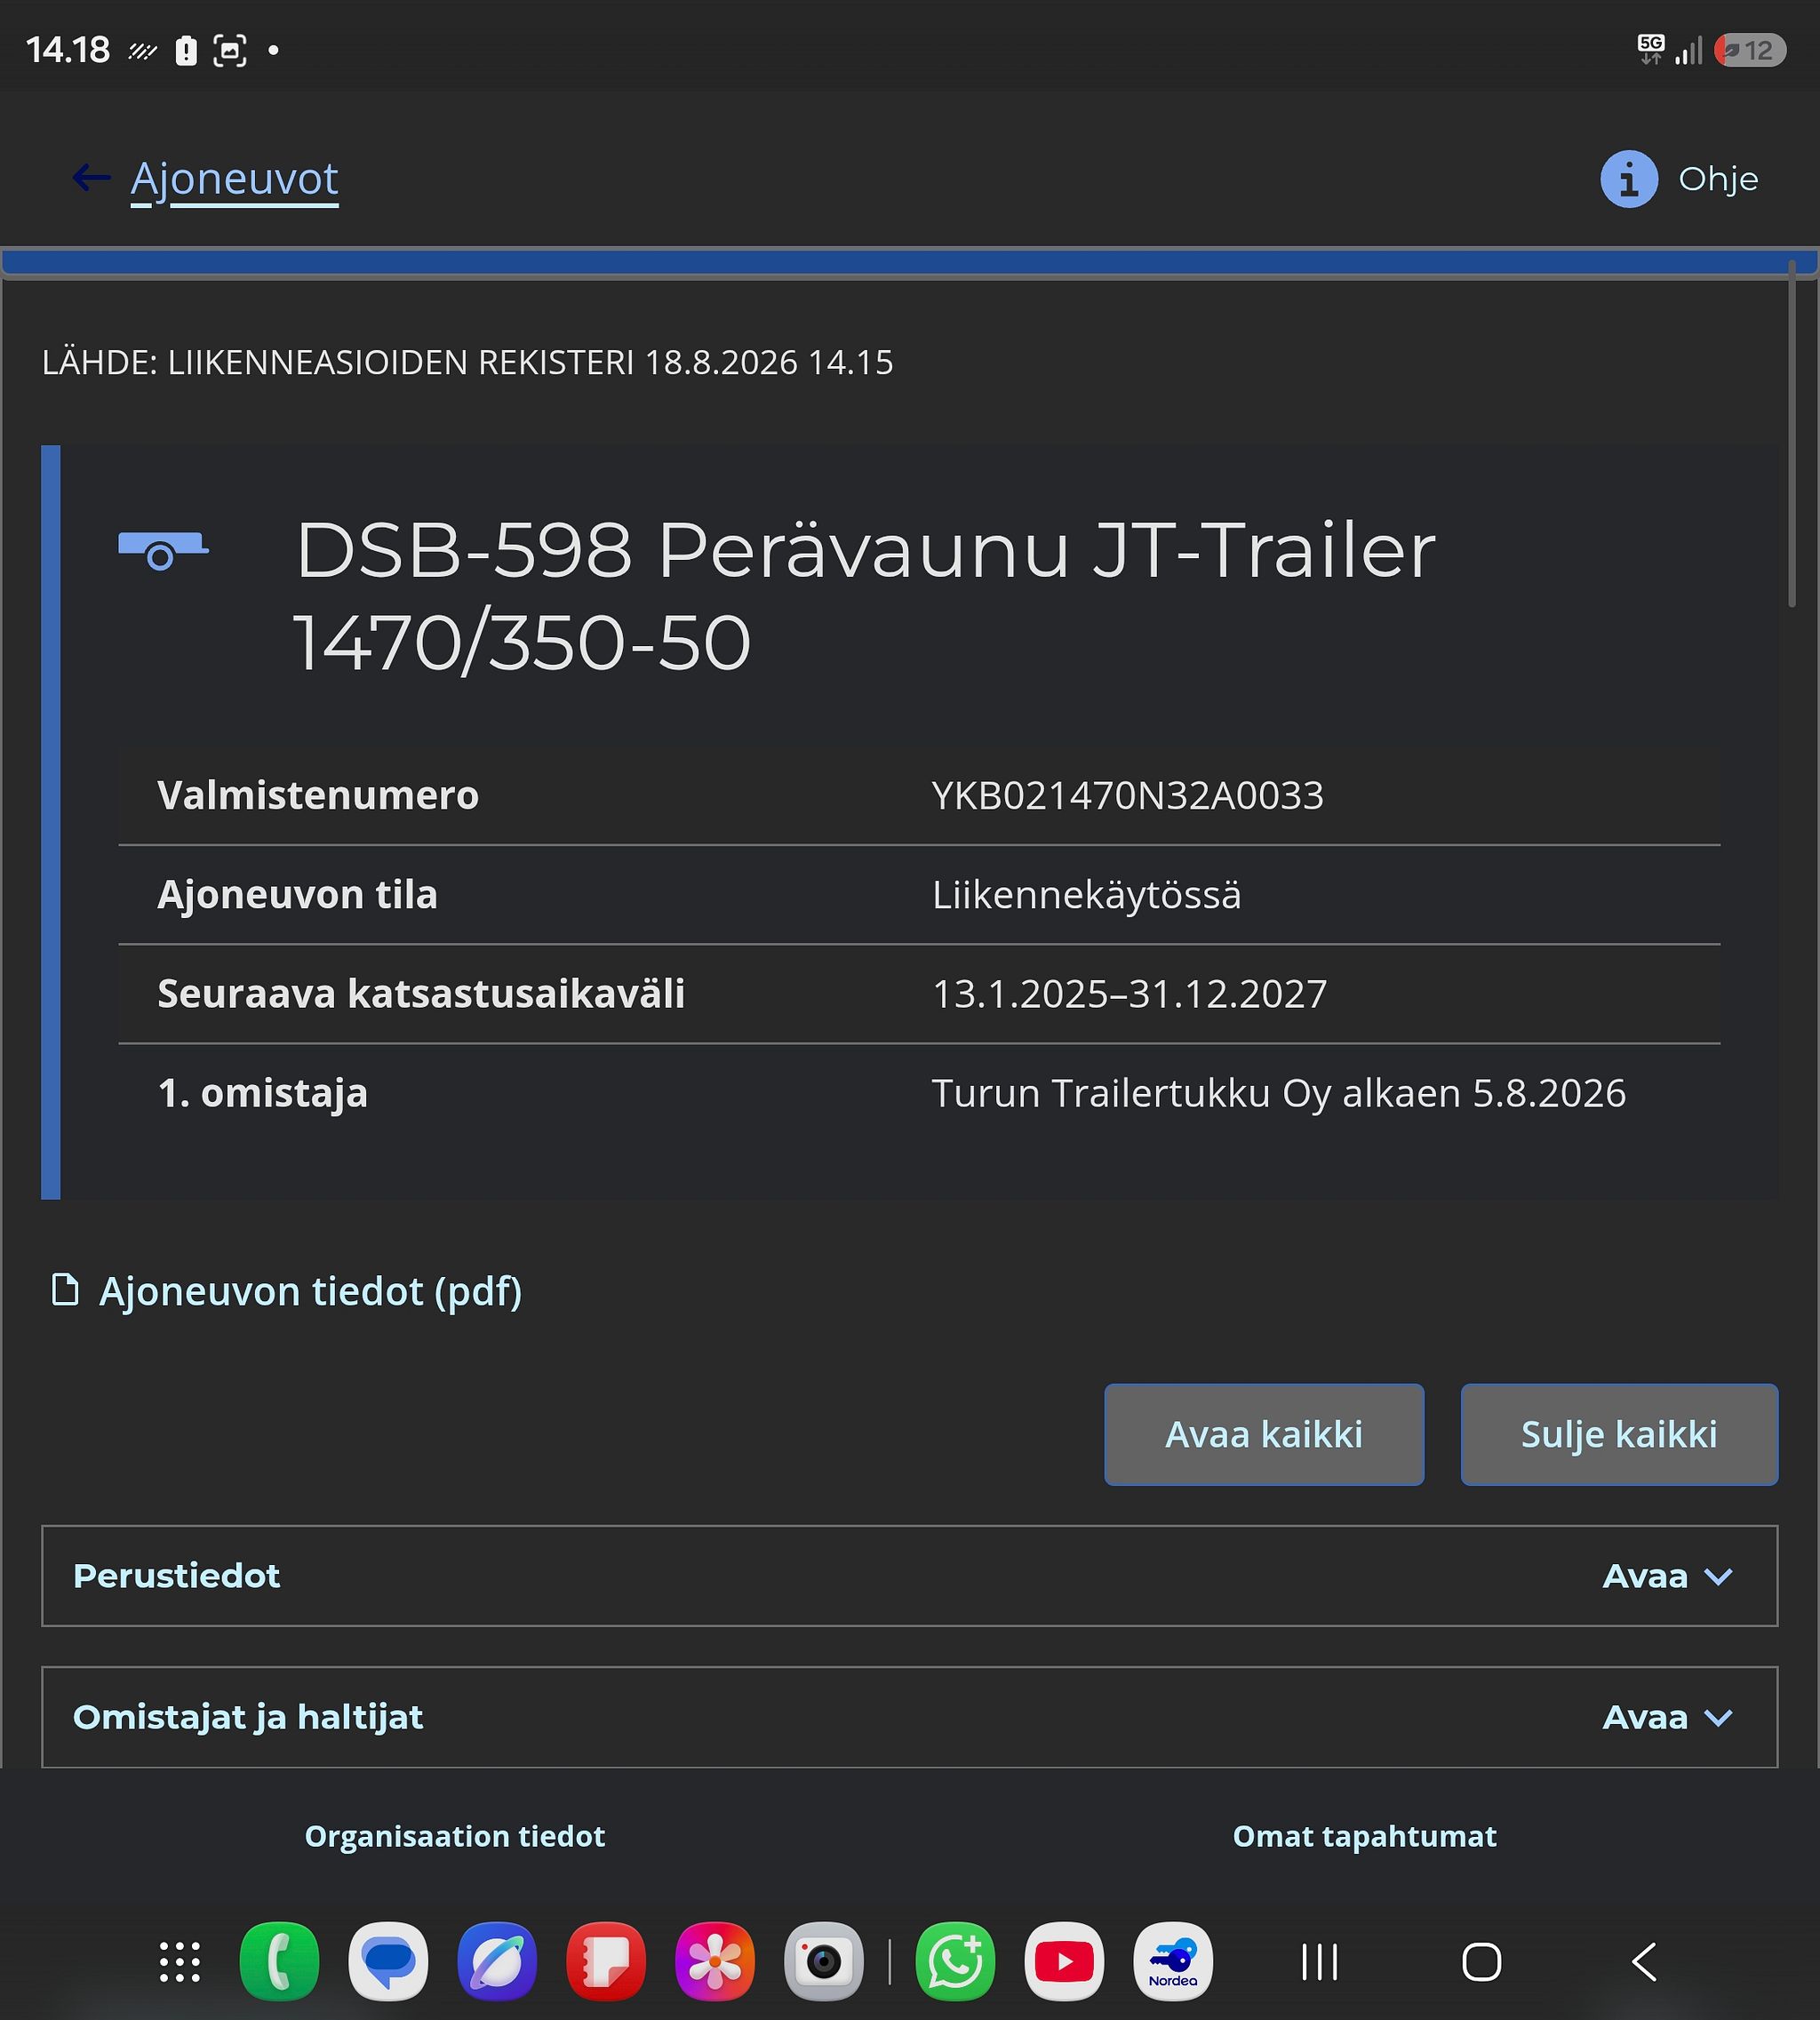This screenshot has height=2020, width=1820.
Task: Tap the back navigation button
Action: click(1644, 1962)
